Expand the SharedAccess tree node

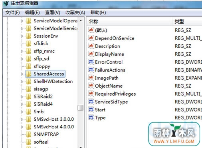(x=22, y=74)
